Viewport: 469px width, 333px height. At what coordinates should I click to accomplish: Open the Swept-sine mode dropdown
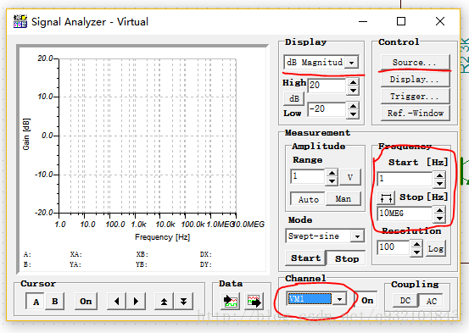click(x=357, y=236)
